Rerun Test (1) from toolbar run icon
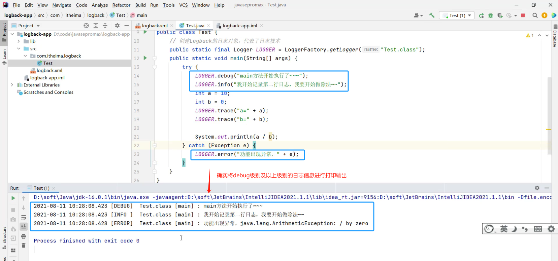Viewport: 558px width, 261px height. coord(481,15)
